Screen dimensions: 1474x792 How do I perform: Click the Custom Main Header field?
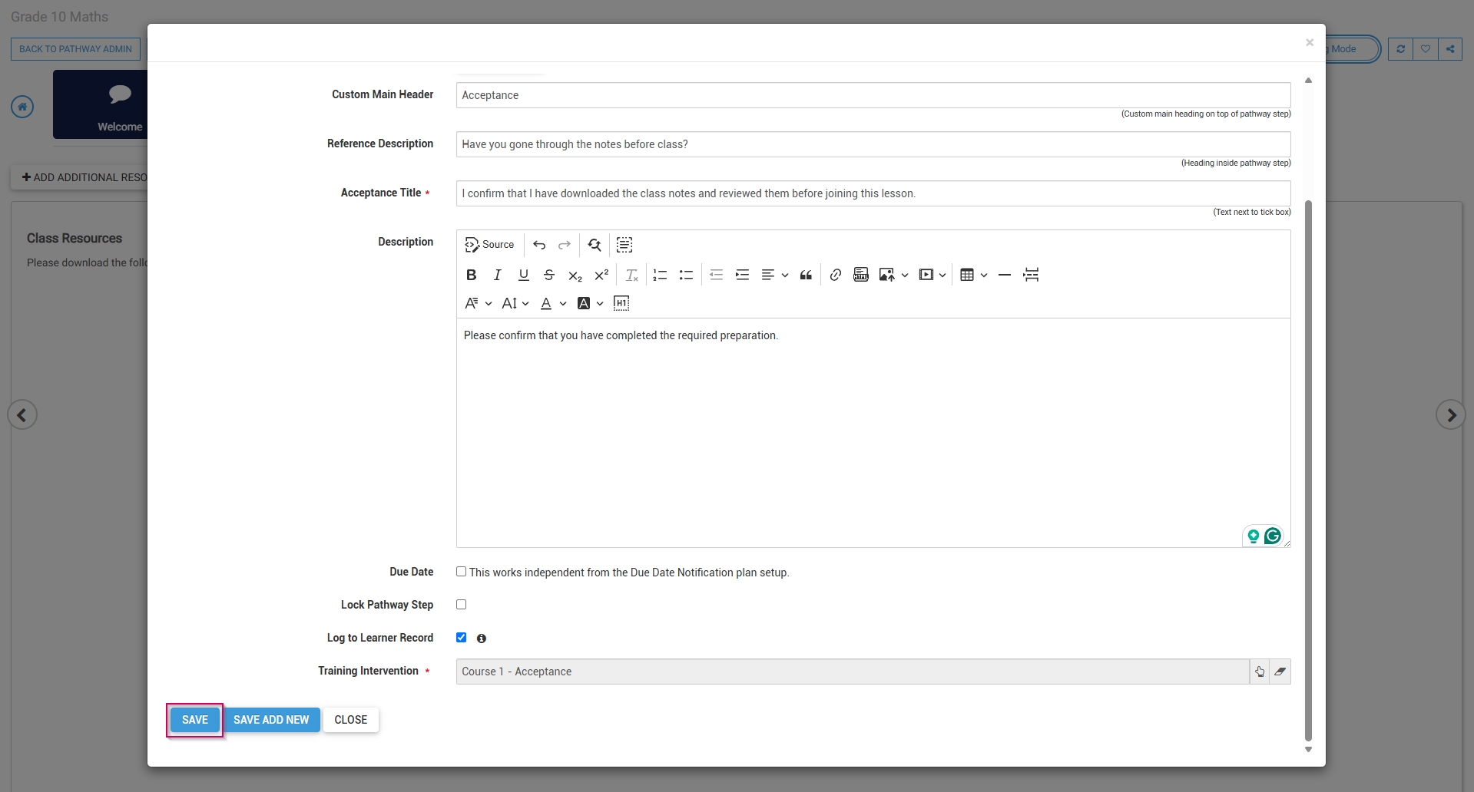[873, 95]
